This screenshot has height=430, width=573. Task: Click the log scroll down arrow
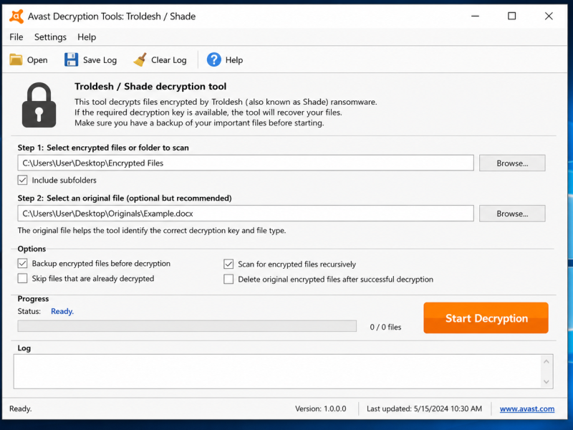tap(546, 382)
